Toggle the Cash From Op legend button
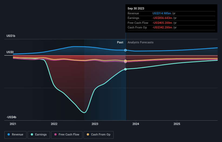The width and height of the screenshot is (222, 142). pos(98,135)
